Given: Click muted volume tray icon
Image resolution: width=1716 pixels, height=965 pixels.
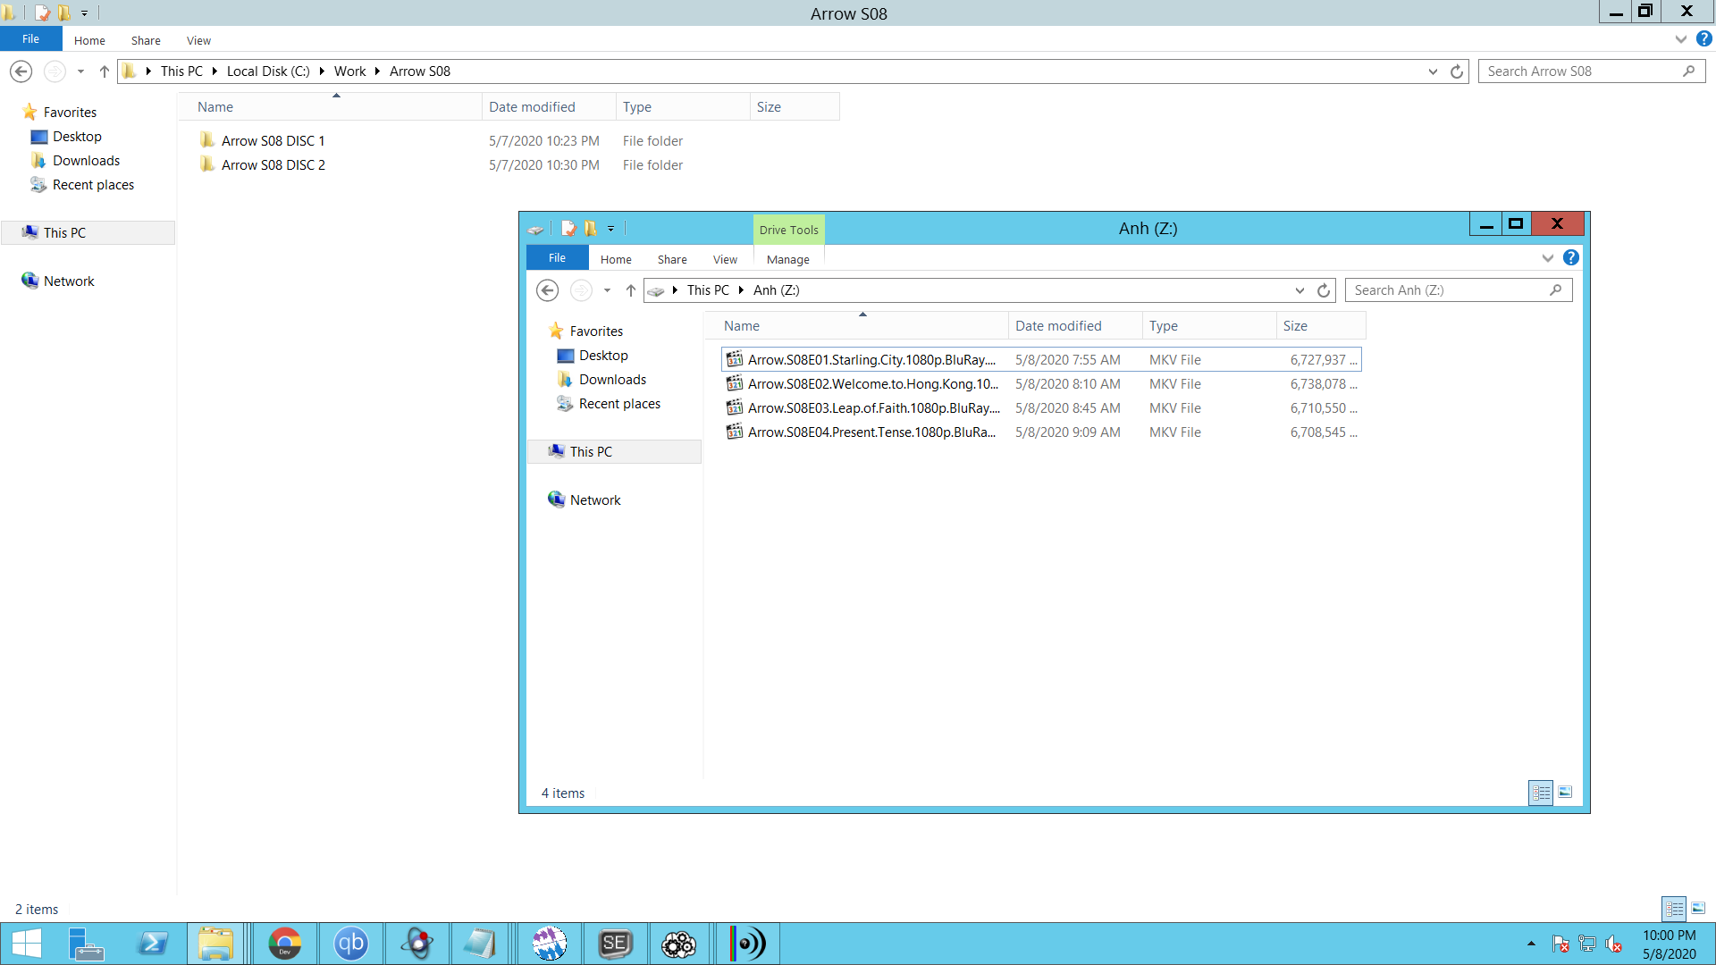Looking at the screenshot, I should coord(1614,944).
